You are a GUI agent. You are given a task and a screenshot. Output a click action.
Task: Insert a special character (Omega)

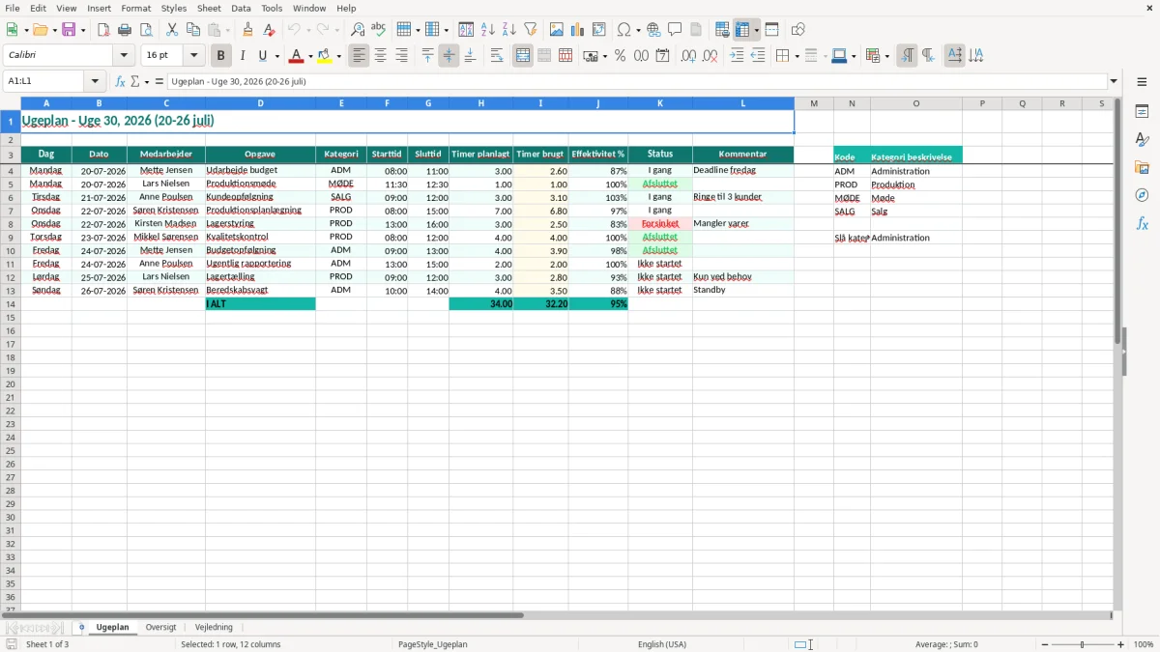[x=624, y=30]
